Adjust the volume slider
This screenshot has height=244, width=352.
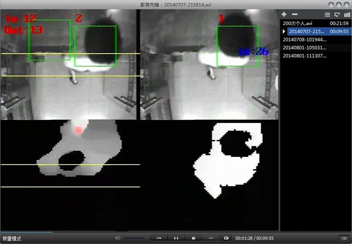pyautogui.click(x=134, y=238)
